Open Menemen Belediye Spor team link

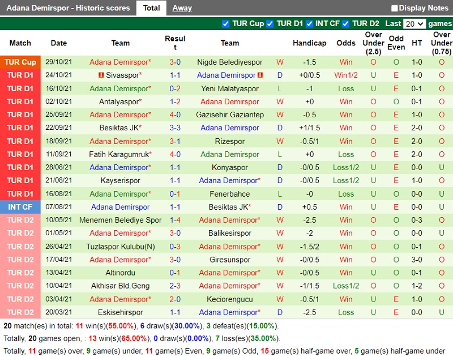[120, 220]
